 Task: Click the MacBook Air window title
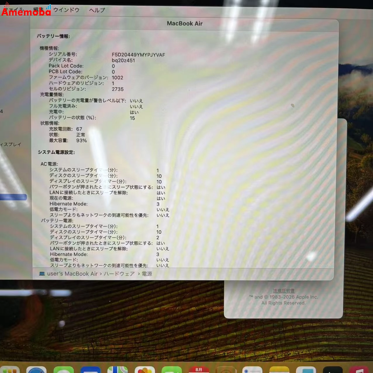point(185,23)
